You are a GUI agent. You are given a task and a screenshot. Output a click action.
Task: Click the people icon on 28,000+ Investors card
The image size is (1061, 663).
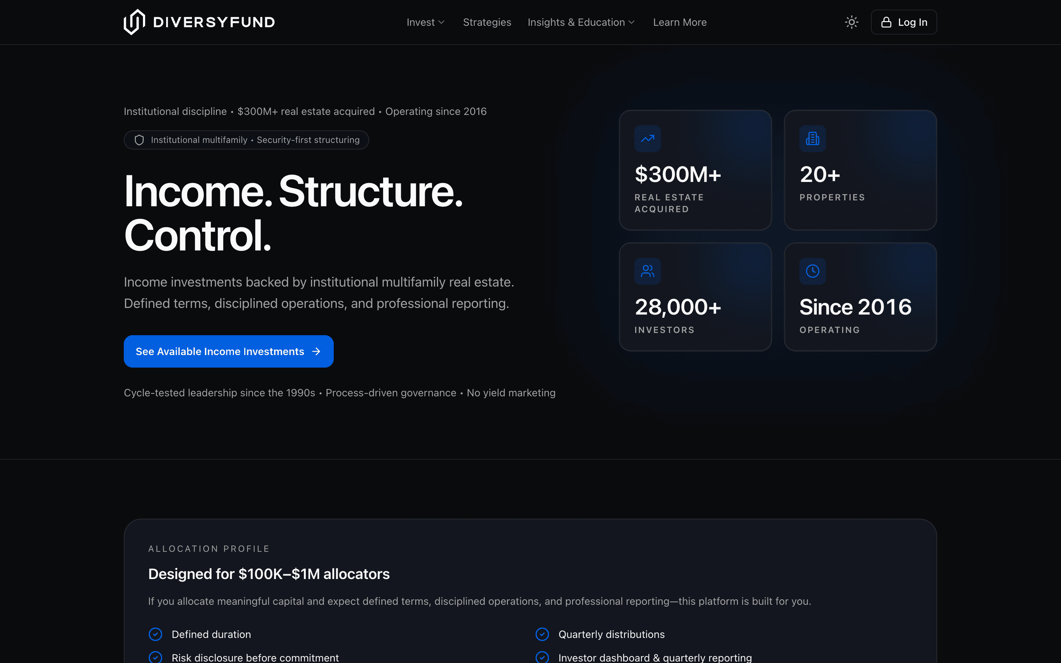coord(648,271)
